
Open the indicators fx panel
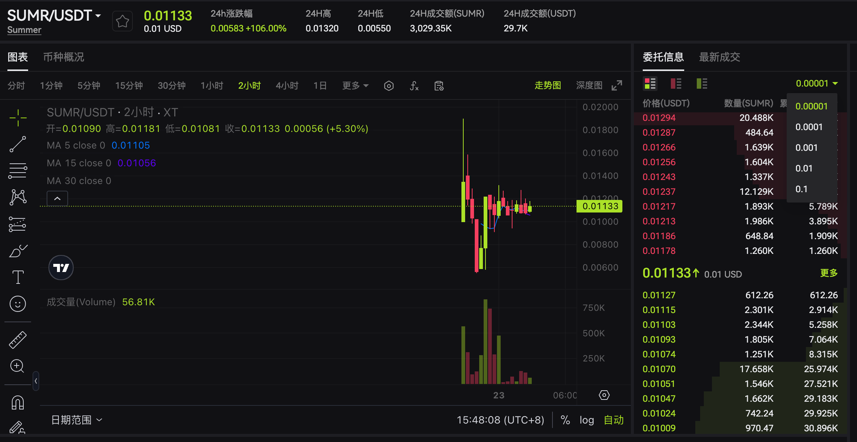pyautogui.click(x=414, y=86)
